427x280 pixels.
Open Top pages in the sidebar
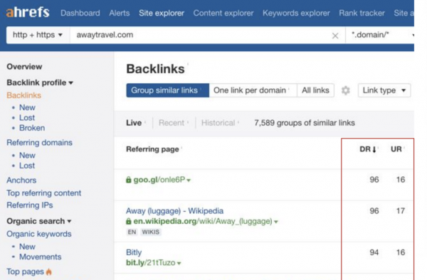(x=25, y=271)
